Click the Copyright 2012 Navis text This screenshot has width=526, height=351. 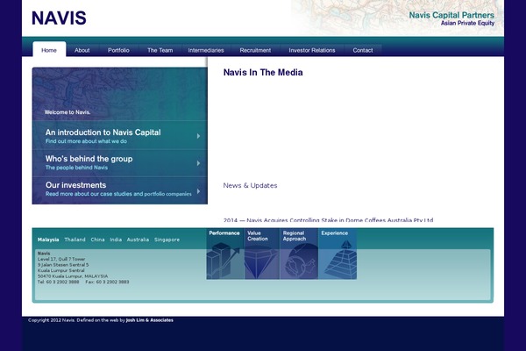click(x=52, y=320)
